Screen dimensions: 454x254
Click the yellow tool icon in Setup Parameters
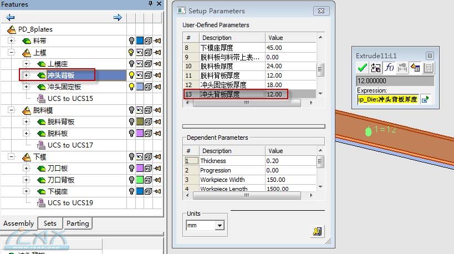point(317,231)
